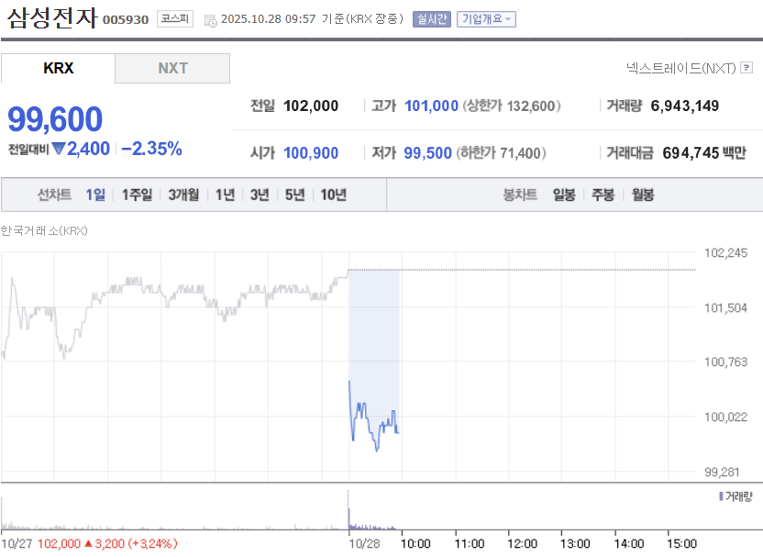Image resolution: width=763 pixels, height=557 pixels.
Task: Click the Nextrade (NXT) help icon
Action: (x=746, y=68)
